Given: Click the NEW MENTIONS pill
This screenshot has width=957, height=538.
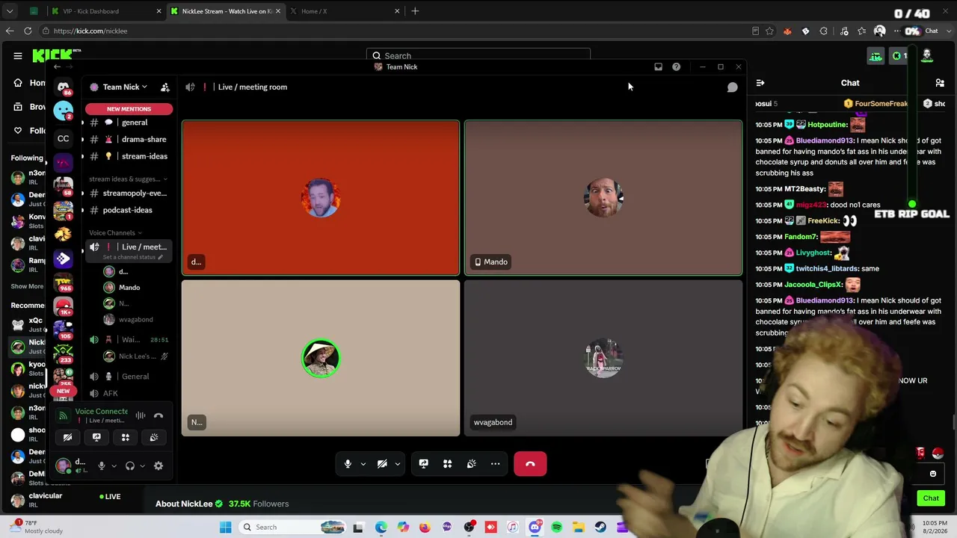Looking at the screenshot, I should (x=129, y=109).
